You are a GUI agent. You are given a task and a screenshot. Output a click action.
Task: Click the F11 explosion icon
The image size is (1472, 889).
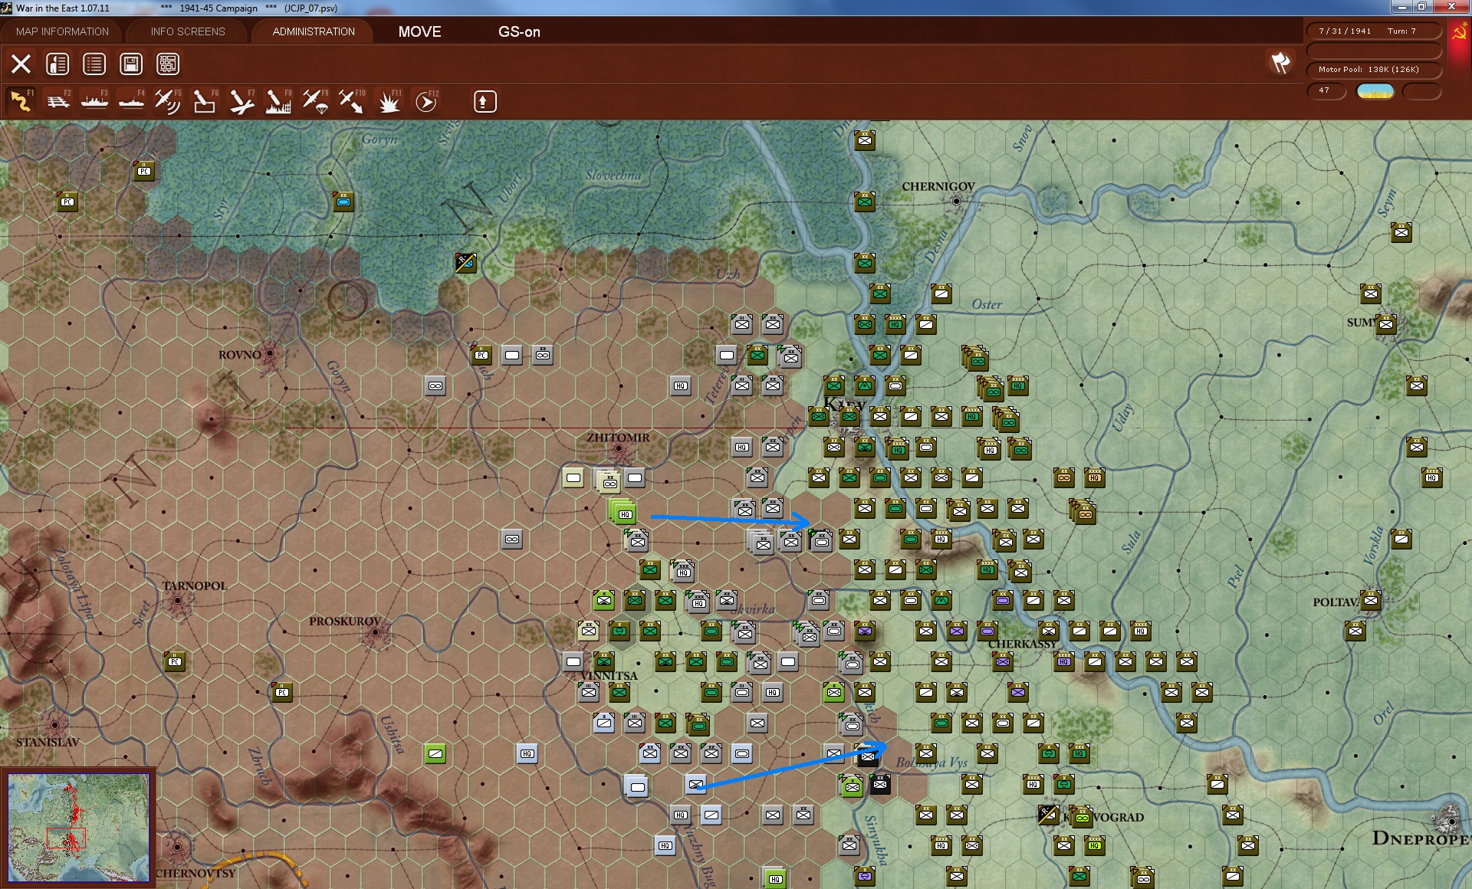389,101
